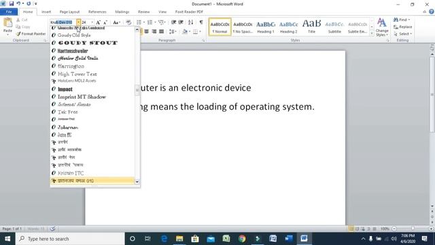The height and width of the screenshot is (245, 435).
Task: Choose Imprint MT Shadow font
Action: click(x=92, y=97)
